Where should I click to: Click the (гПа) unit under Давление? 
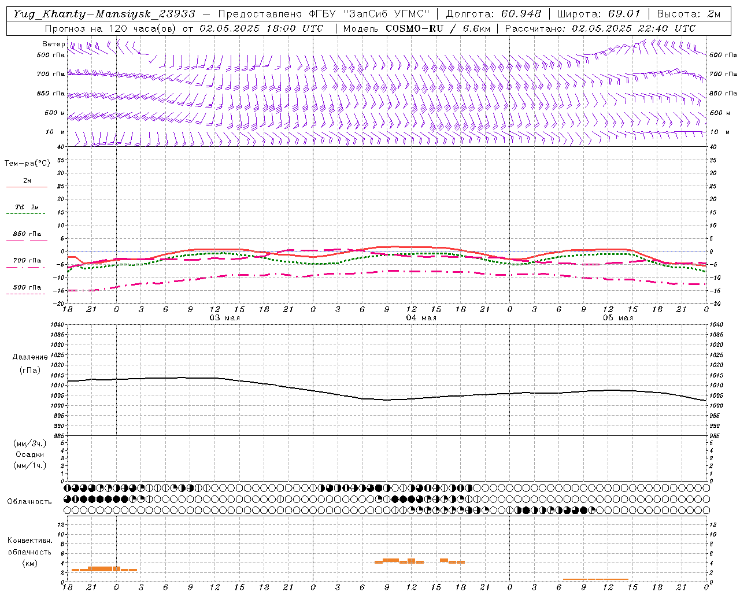(x=30, y=371)
